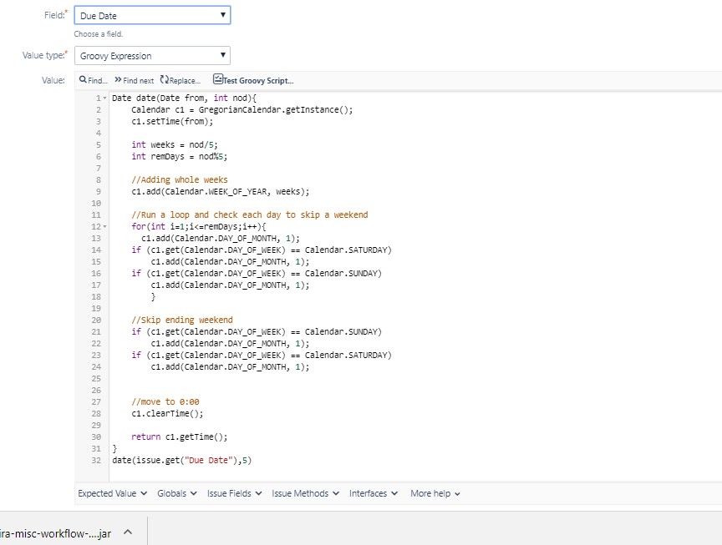Click into code line with return c1.getTime()
Image resolution: width=722 pixels, height=545 pixels.
pyautogui.click(x=179, y=437)
